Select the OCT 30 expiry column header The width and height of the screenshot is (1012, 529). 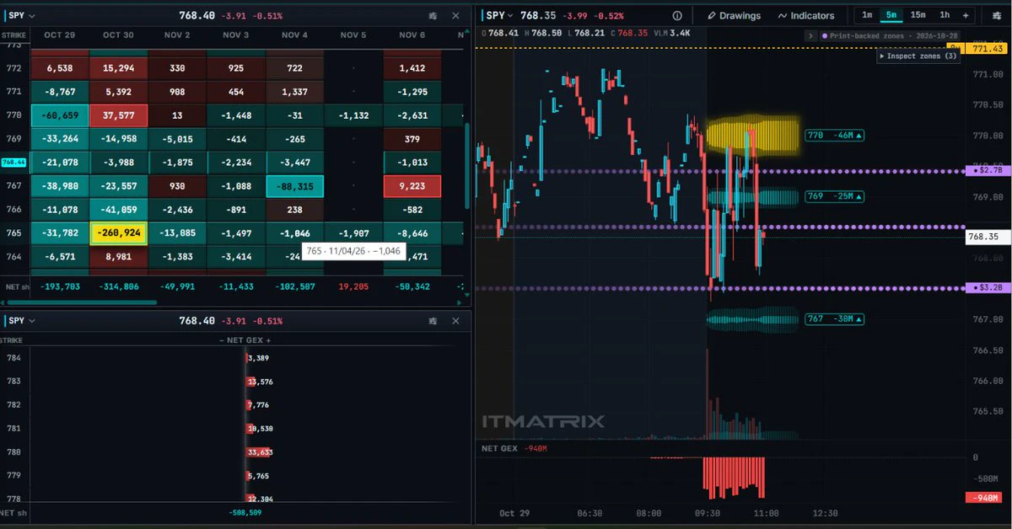(x=118, y=35)
